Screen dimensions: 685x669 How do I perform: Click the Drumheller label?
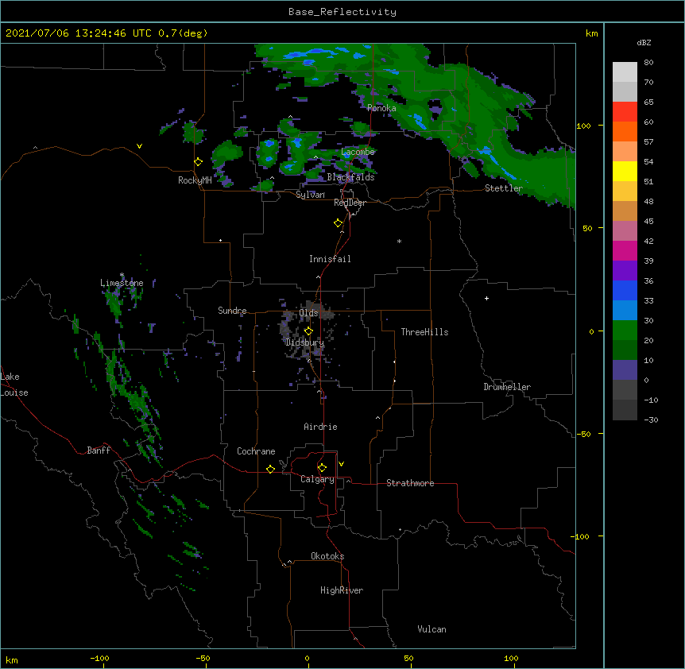click(x=507, y=387)
